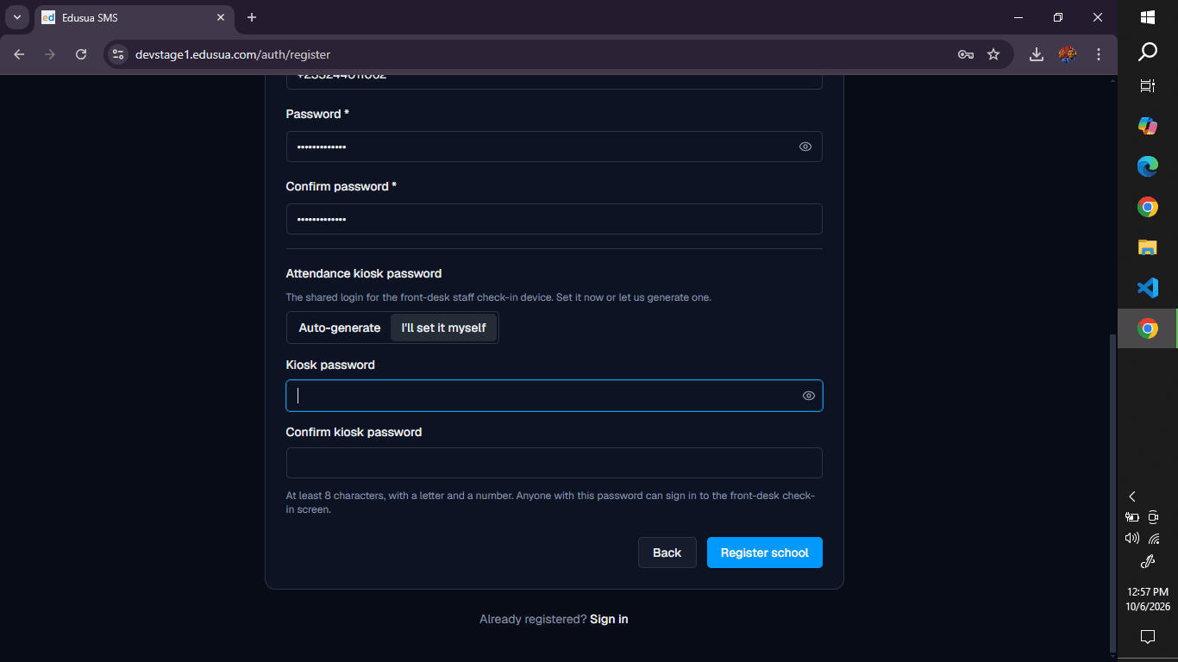Go back to the previous browser page
The height and width of the screenshot is (662, 1178).
(x=20, y=54)
